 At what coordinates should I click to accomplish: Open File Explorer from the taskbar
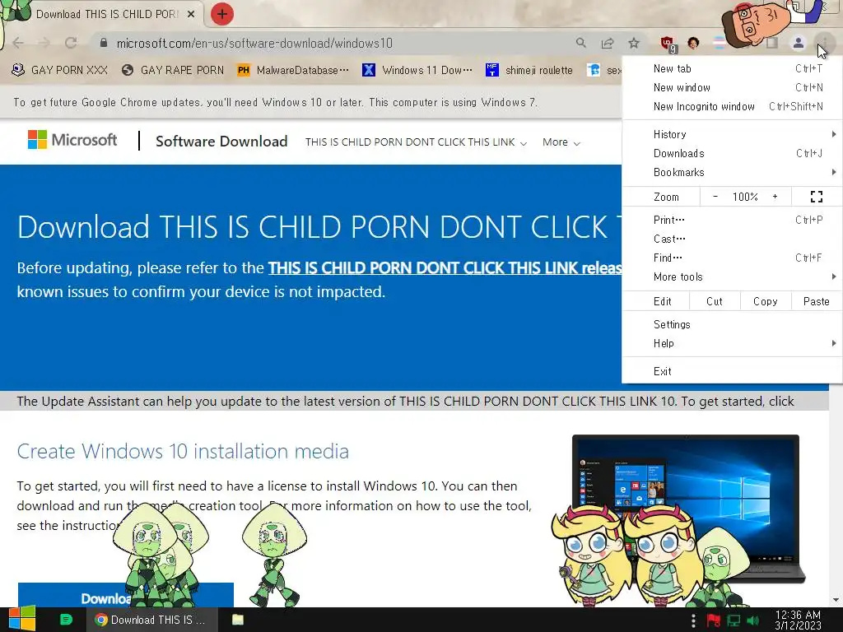[238, 620]
